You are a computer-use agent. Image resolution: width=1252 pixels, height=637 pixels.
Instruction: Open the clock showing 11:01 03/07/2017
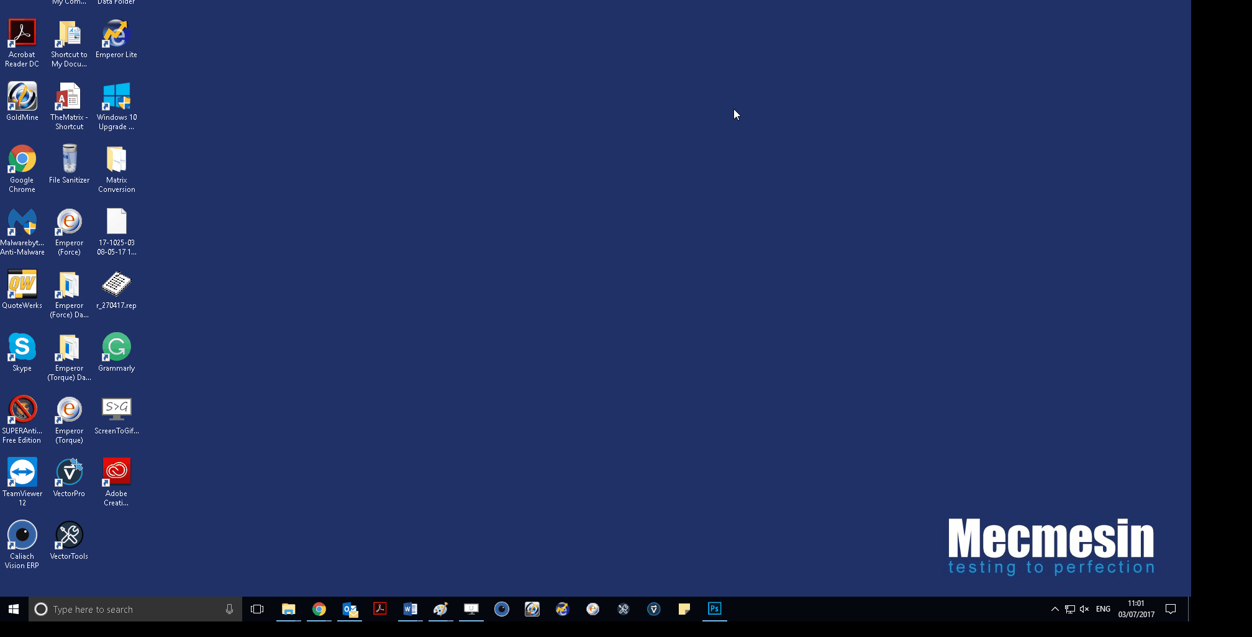[1136, 609]
